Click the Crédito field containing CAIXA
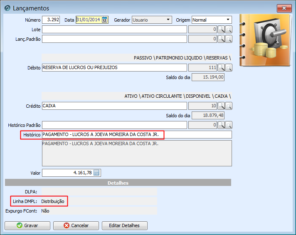Screen dimensions: 296x235 click(114, 106)
